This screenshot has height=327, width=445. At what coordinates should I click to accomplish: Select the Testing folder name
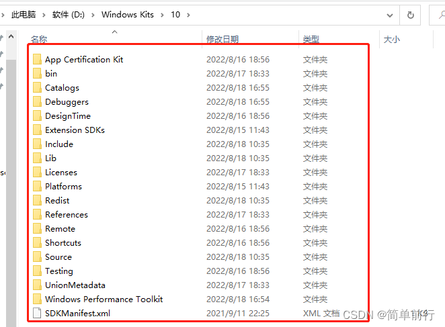(59, 271)
